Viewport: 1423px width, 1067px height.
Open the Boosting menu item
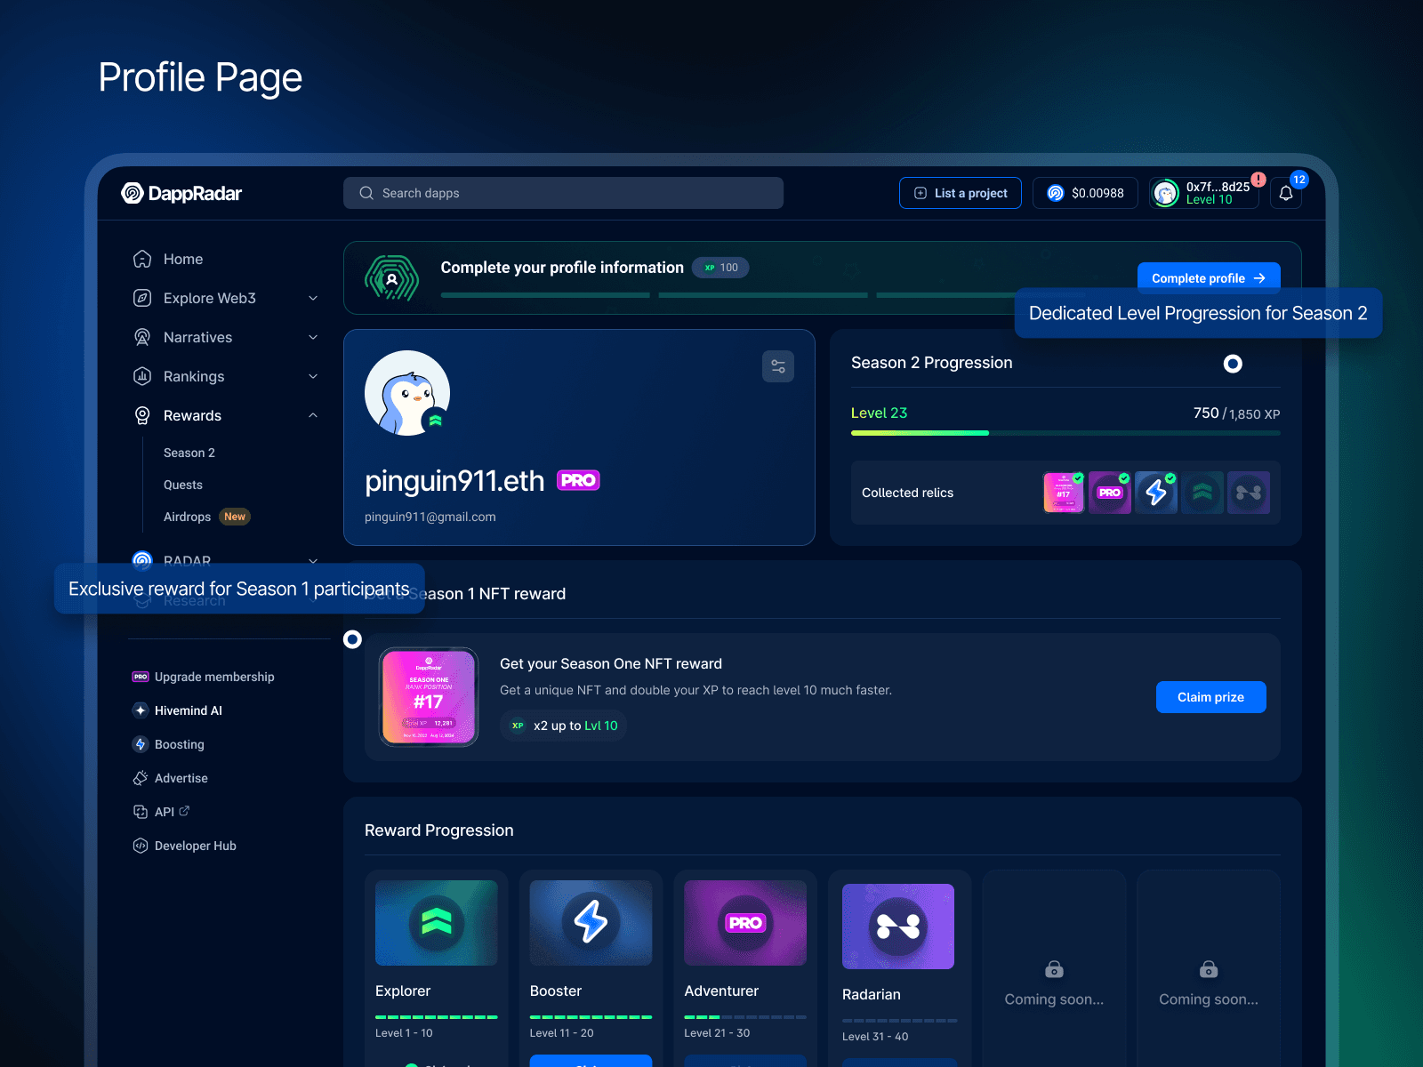click(x=180, y=744)
